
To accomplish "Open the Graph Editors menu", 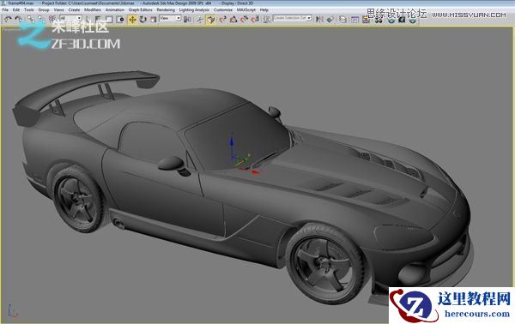I will [x=140, y=9].
